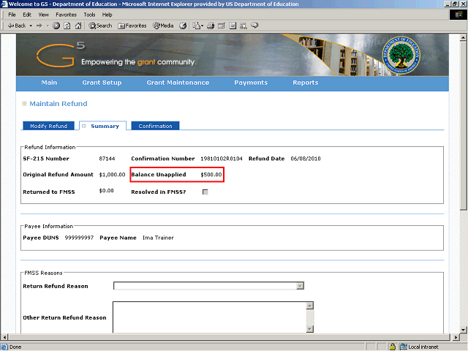Click the horizontal scrollbar left arrow

[4, 337]
